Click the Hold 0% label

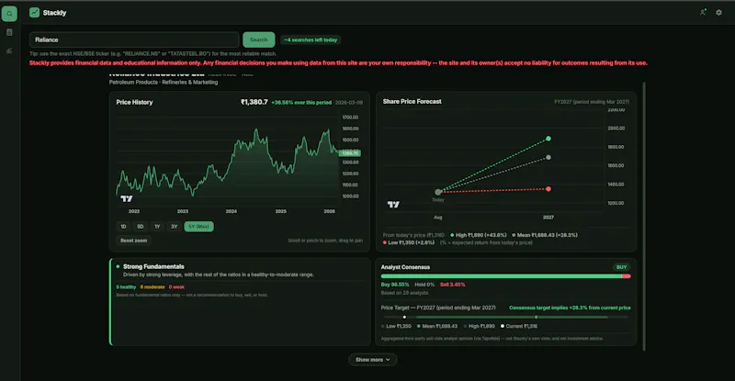[x=424, y=285]
